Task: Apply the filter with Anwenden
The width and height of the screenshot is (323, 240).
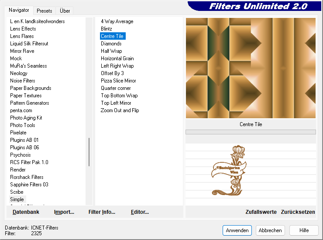Action: tap(237, 230)
